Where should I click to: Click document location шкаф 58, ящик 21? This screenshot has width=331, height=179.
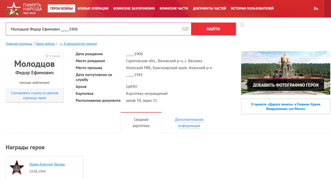click(x=142, y=100)
